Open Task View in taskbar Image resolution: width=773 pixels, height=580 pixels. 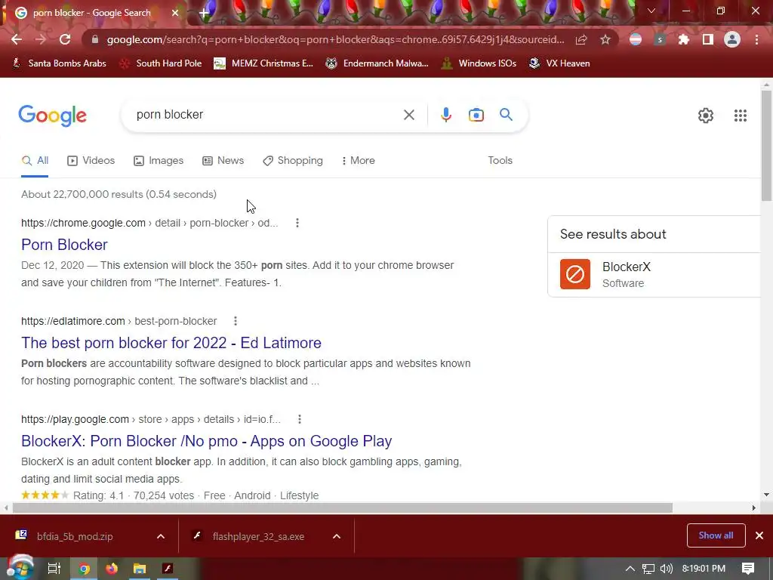coord(54,569)
